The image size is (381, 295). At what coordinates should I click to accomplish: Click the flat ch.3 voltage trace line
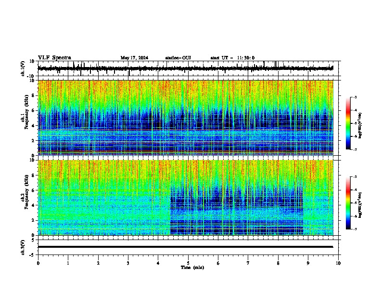click(185, 247)
